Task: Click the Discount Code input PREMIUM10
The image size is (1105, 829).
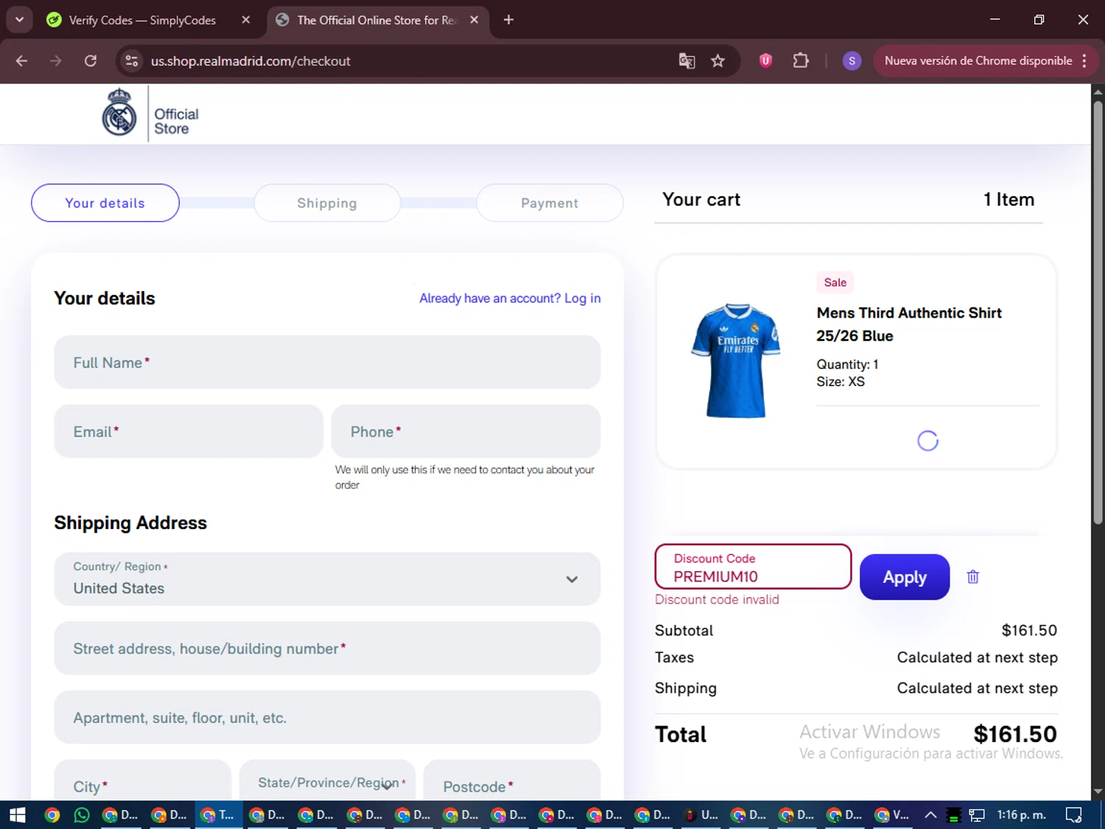Action: [x=753, y=567]
